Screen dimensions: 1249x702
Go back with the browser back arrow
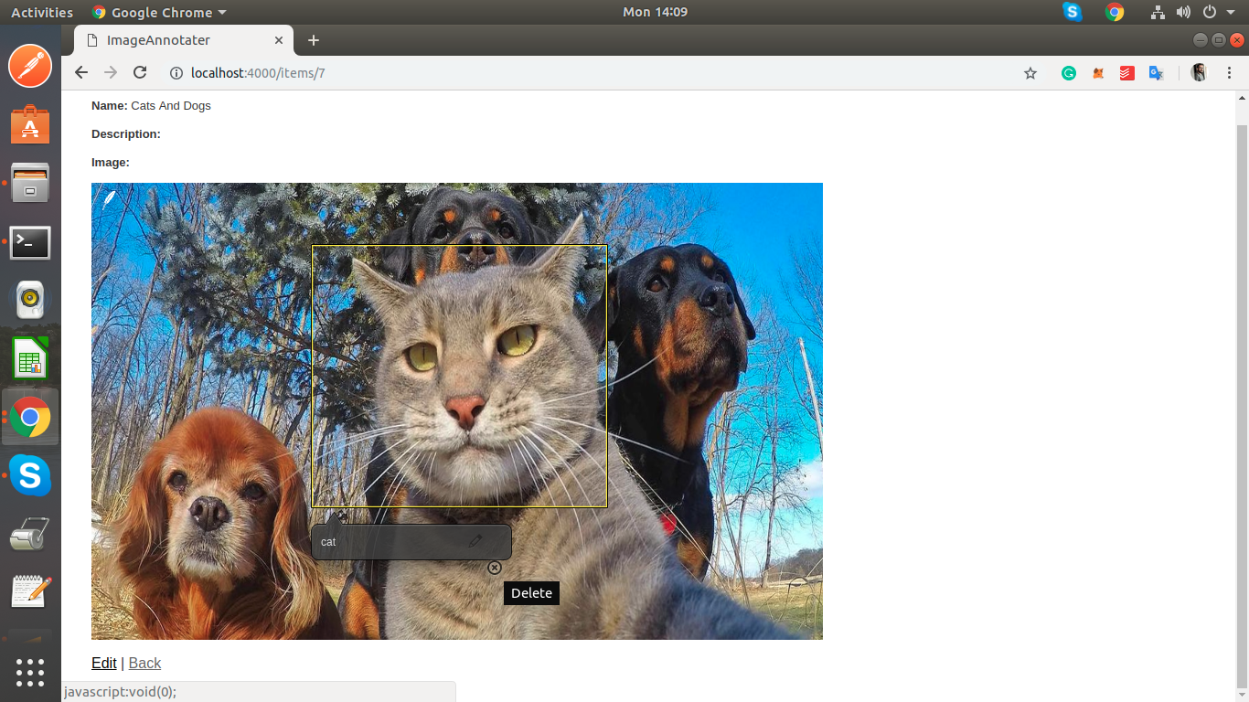tap(81, 73)
